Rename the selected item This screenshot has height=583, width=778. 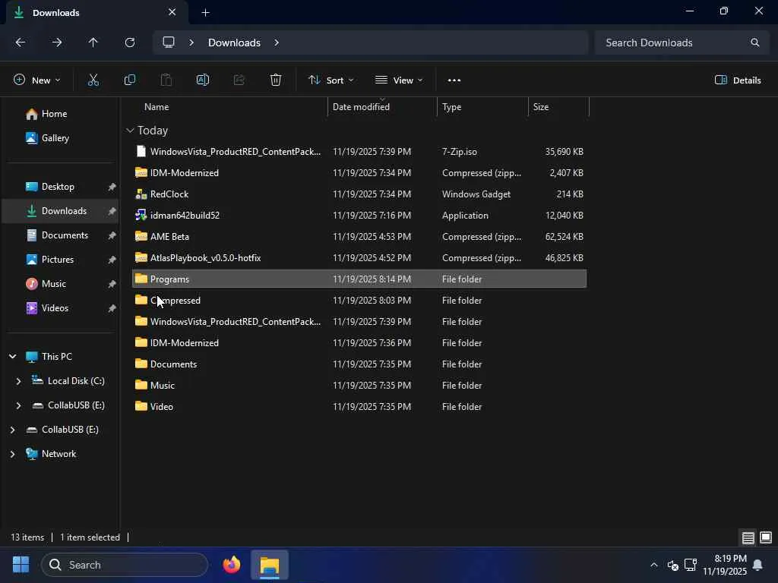[x=202, y=80]
